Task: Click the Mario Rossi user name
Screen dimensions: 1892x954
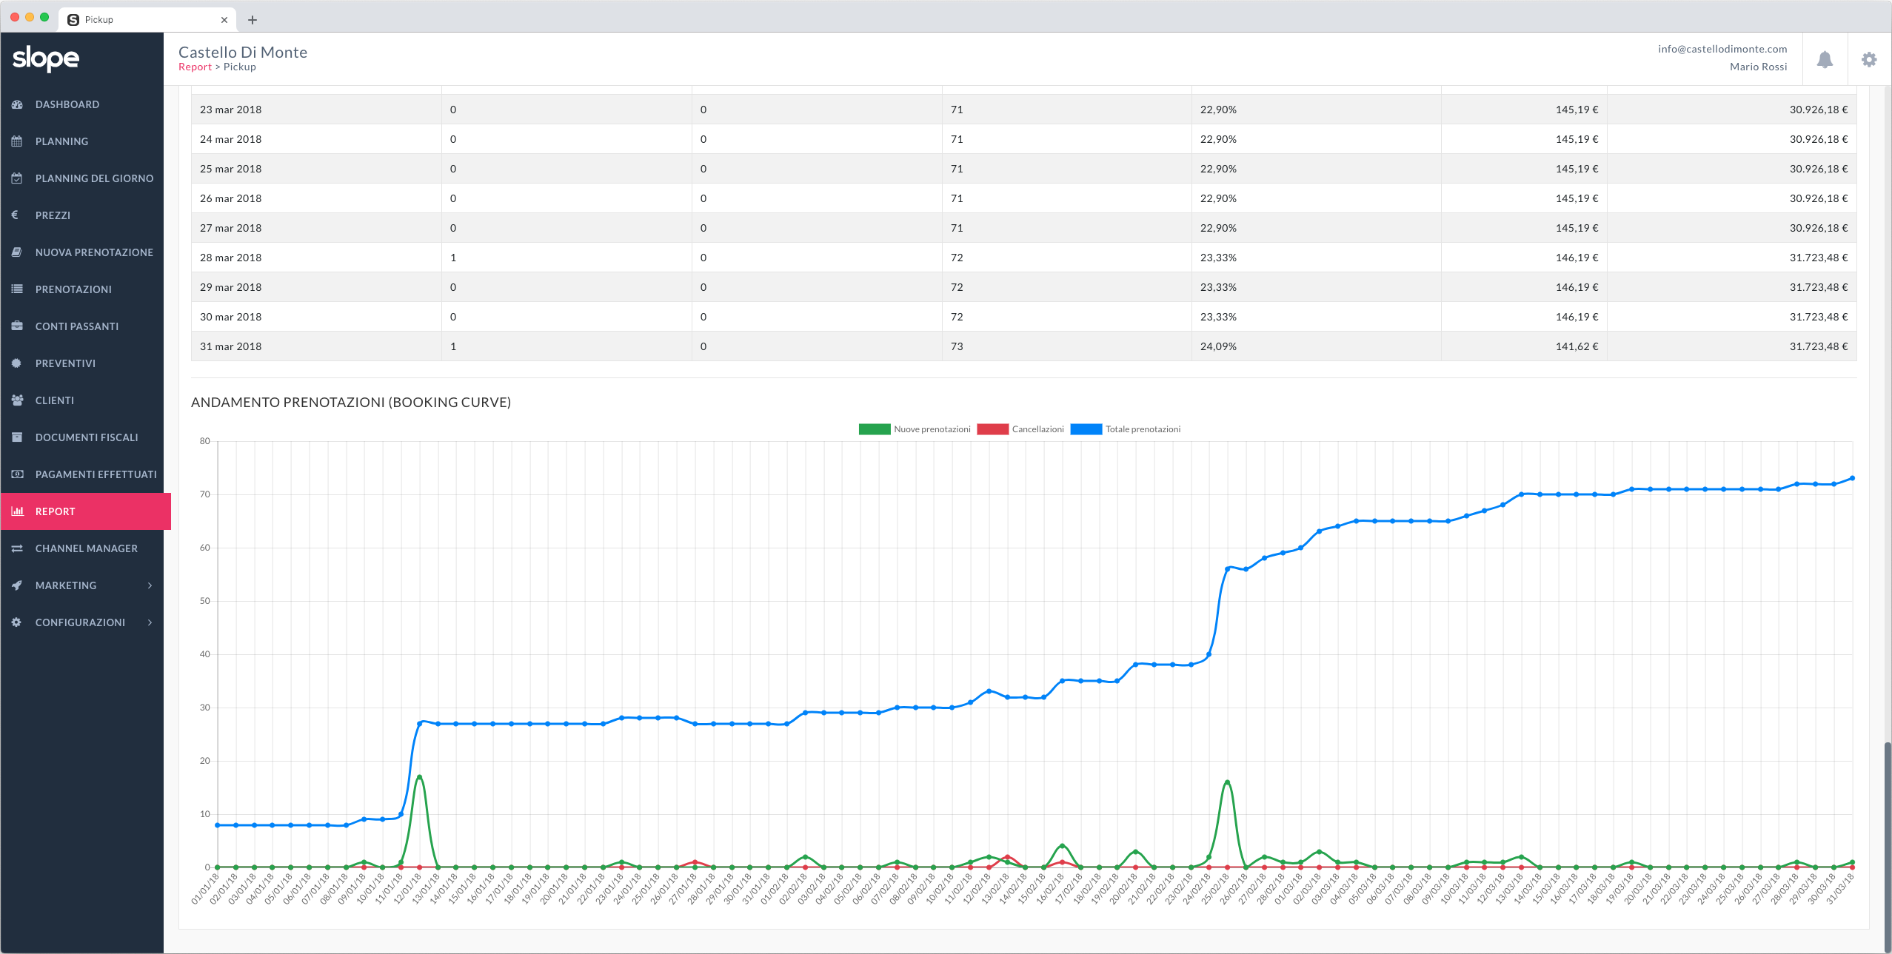Action: click(x=1758, y=67)
